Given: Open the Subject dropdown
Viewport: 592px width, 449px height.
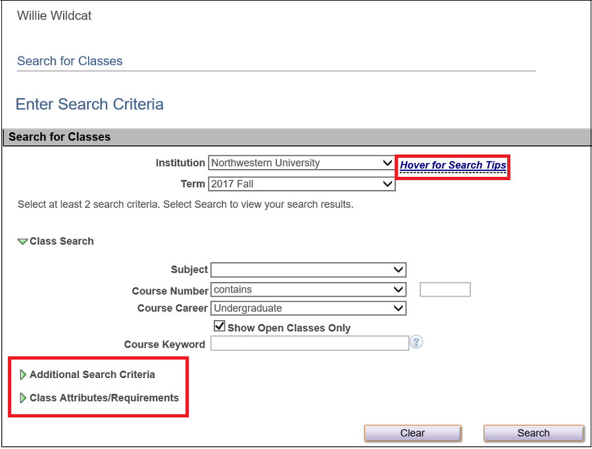Looking at the screenshot, I should (x=308, y=270).
